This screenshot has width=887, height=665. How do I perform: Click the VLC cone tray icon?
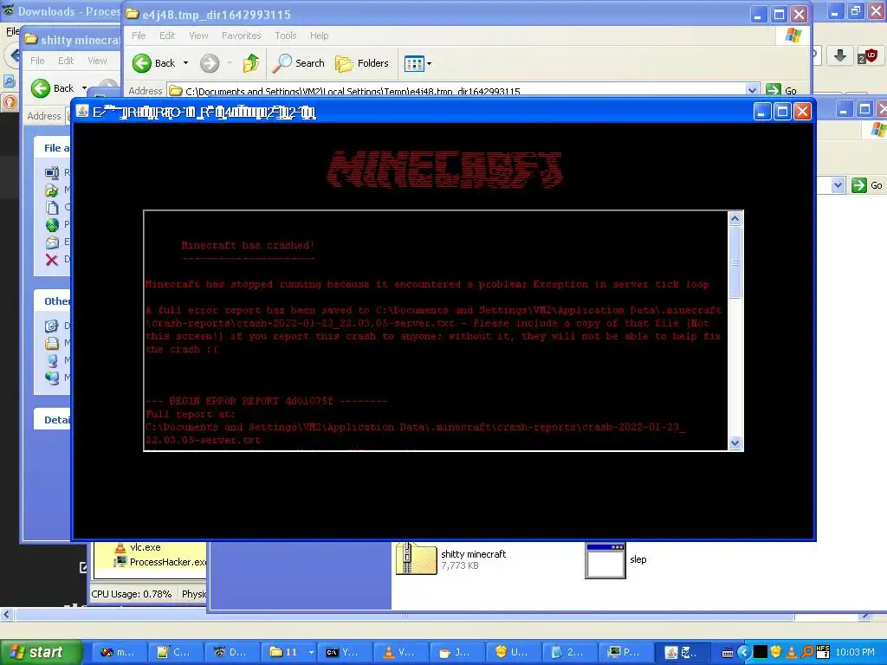[792, 653]
